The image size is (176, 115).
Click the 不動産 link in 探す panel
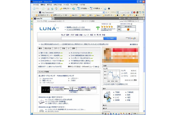click(117, 92)
